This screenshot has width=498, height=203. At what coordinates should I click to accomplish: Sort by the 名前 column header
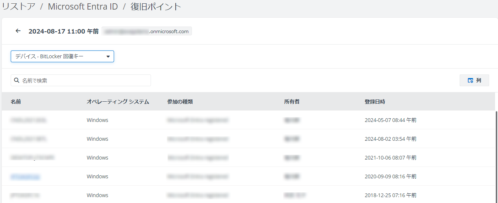16,102
